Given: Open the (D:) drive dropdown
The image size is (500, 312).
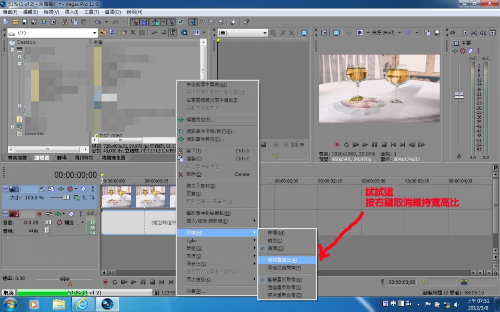Looking at the screenshot, I should (x=95, y=32).
